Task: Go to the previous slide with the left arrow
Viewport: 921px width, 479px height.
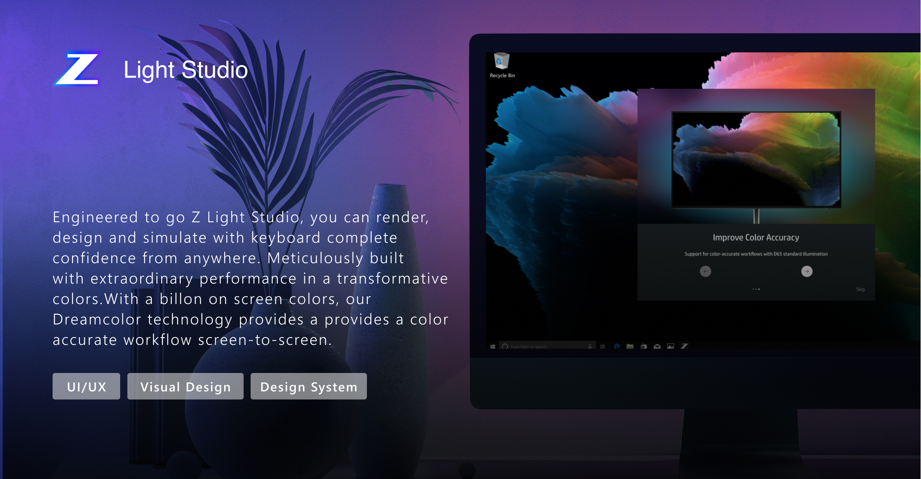Action: tap(705, 271)
